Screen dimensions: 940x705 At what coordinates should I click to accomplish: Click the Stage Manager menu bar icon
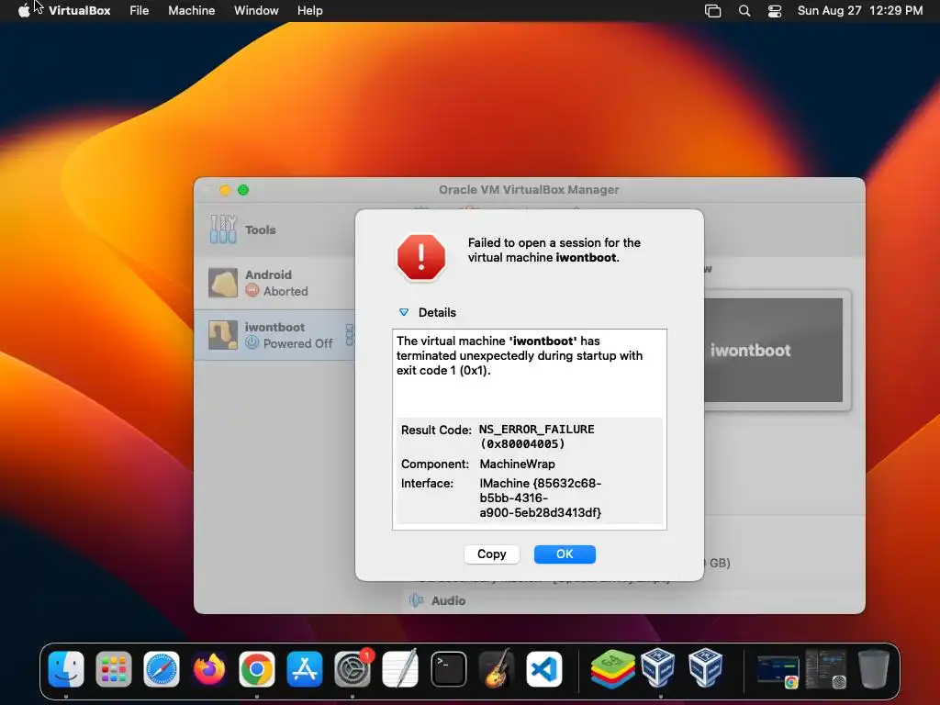712,11
